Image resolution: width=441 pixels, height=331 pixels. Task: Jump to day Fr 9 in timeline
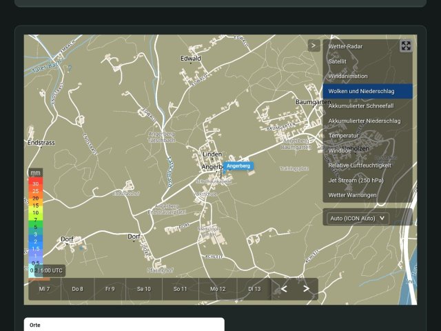pyautogui.click(x=110, y=289)
